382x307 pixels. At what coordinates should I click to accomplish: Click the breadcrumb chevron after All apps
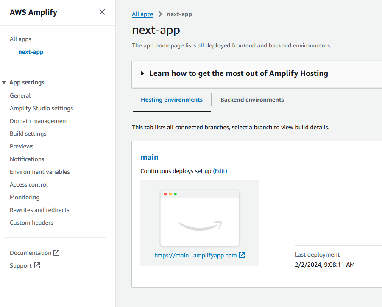(159, 14)
